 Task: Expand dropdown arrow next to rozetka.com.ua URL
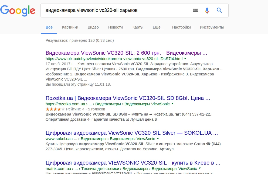tap(172, 104)
